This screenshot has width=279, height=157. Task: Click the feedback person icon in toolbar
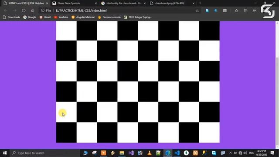[255, 10]
